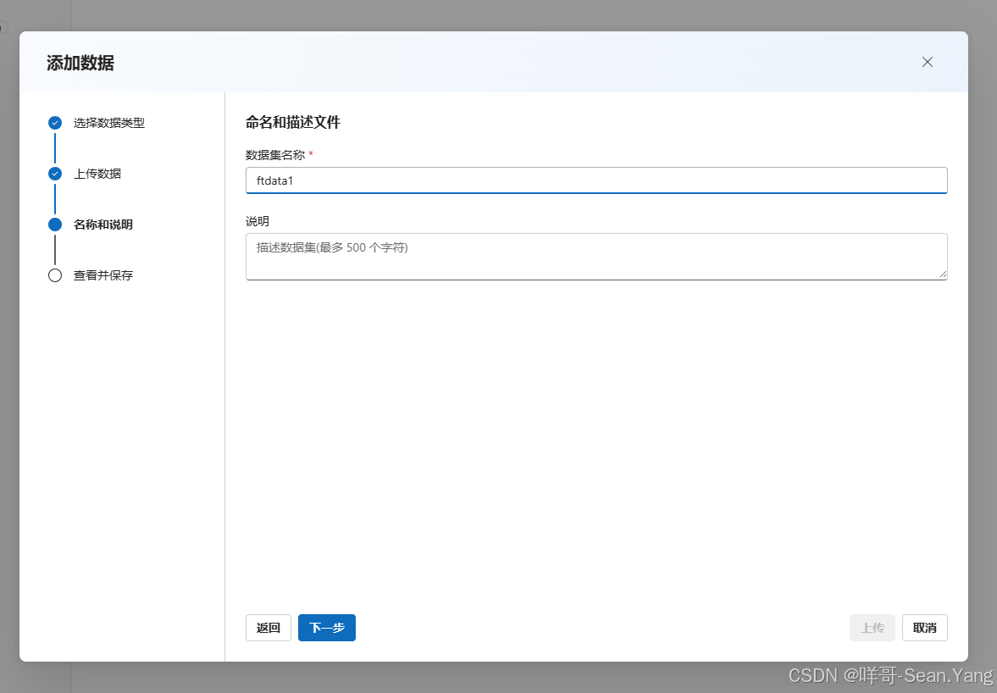
Task: Select the 名称和说明 step label
Action: 103,225
